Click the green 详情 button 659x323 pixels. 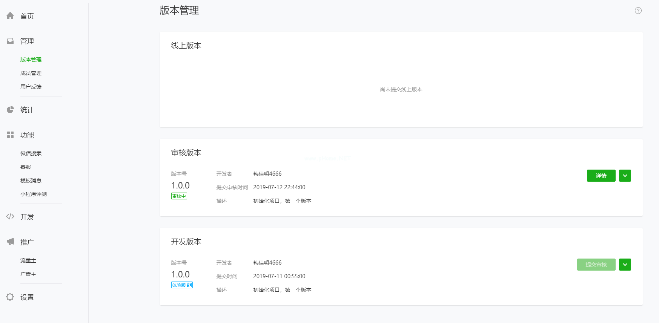click(601, 176)
